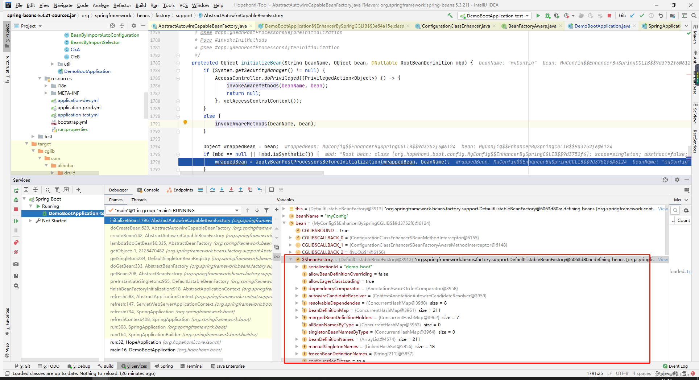
Task: View breakpoints with the red circles icon
Action: pos(16,243)
